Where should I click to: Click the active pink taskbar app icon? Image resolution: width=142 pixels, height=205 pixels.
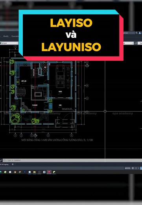tap(49, 172)
